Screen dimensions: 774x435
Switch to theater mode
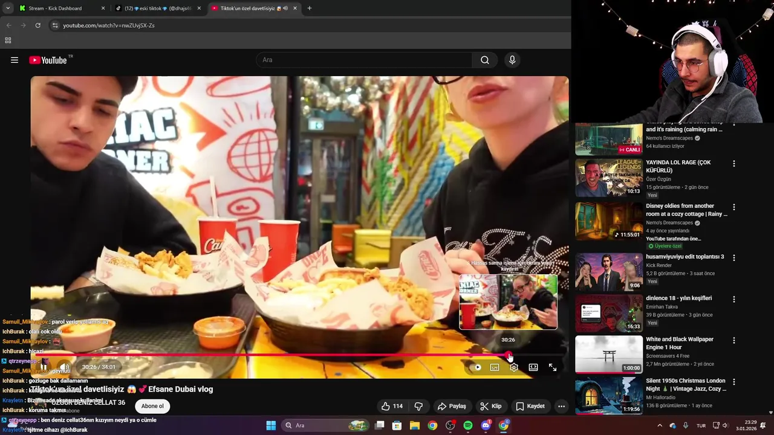[x=533, y=367]
